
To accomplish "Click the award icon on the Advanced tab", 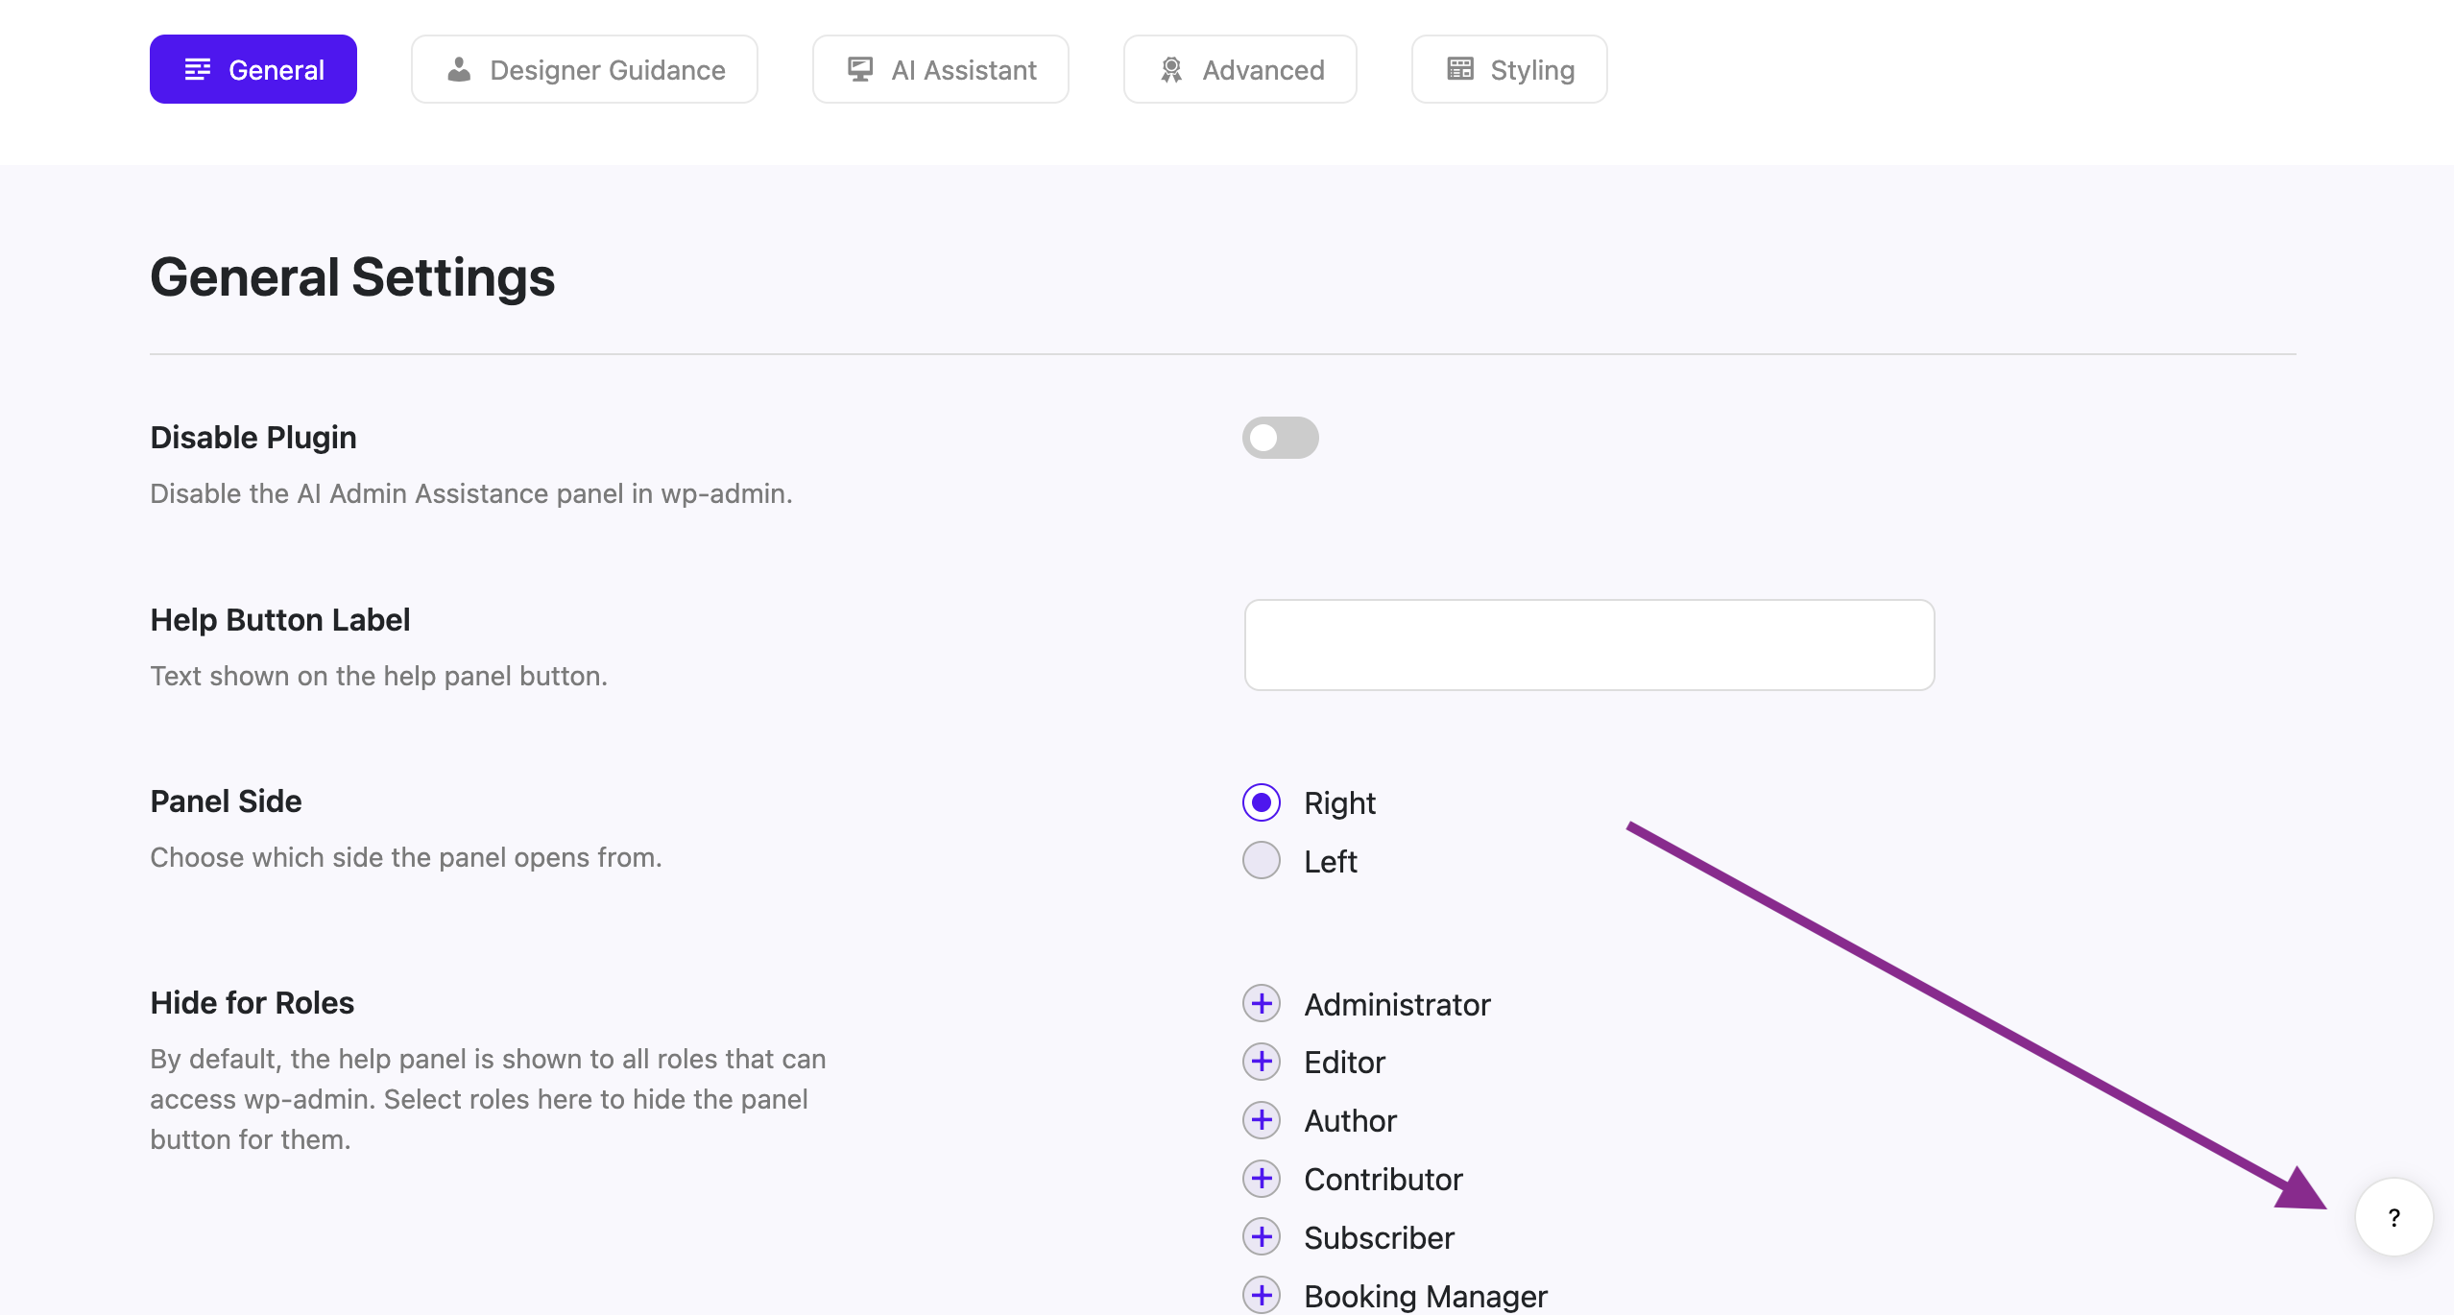I will (x=1171, y=68).
